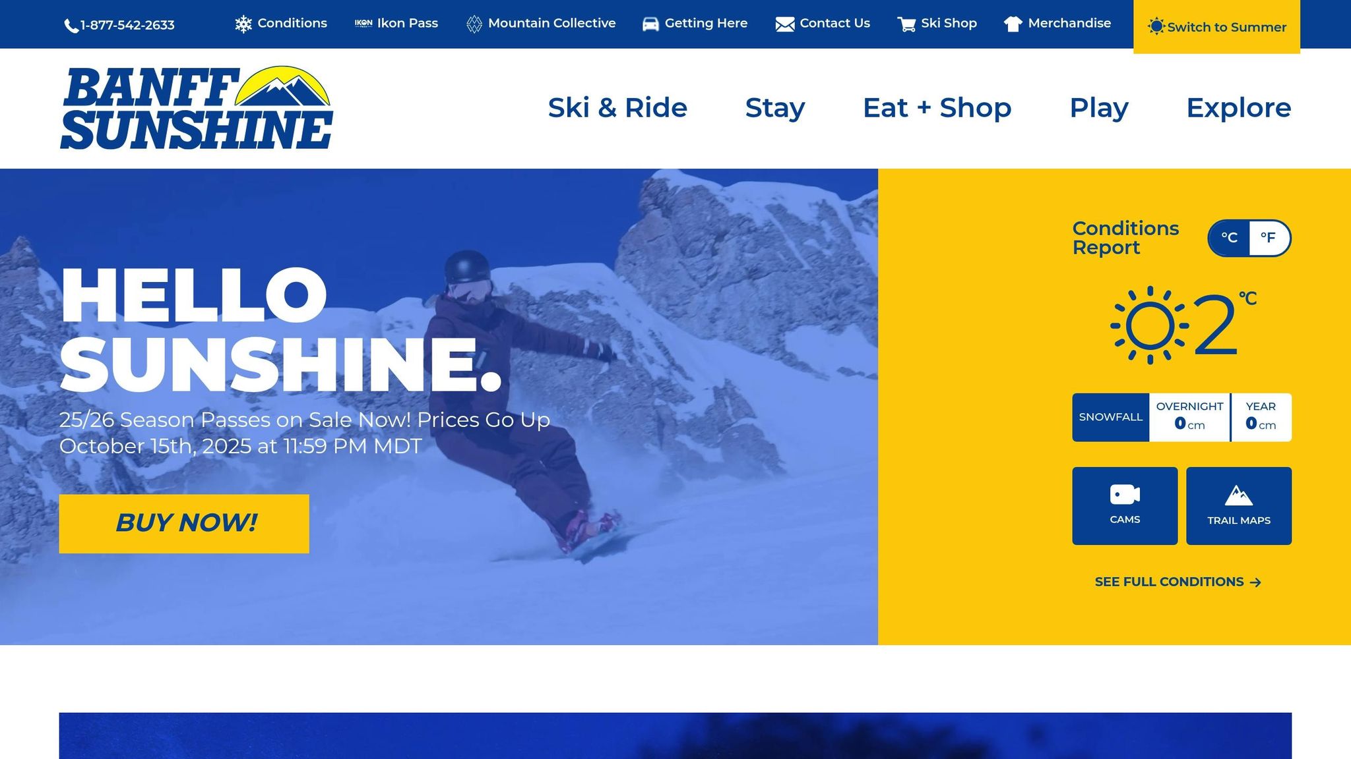This screenshot has width=1351, height=759.
Task: Click the snowflake Conditions icon
Action: tap(243, 24)
